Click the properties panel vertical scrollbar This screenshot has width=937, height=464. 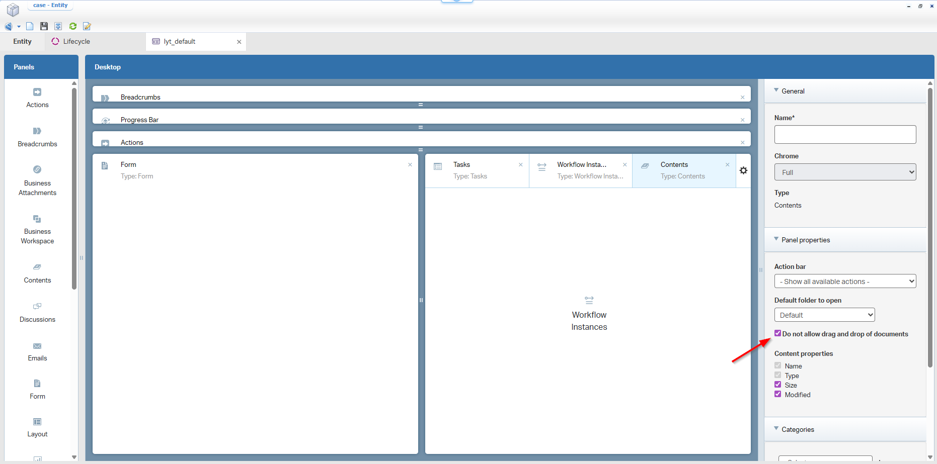coord(930,226)
